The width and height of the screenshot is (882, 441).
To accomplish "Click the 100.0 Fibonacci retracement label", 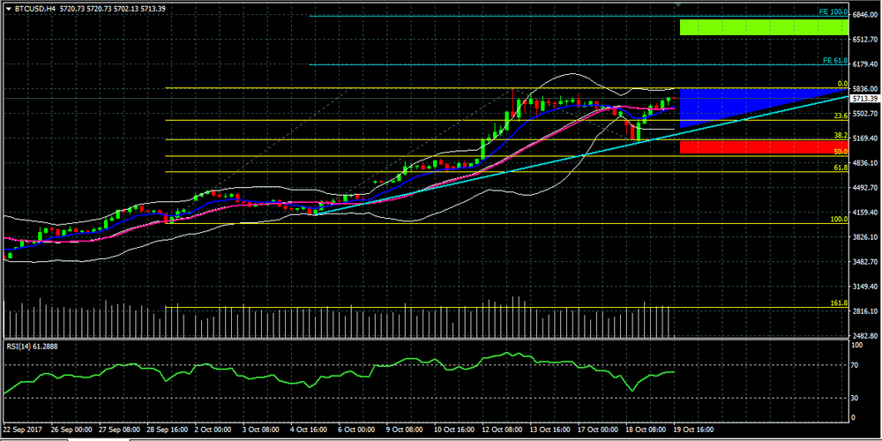I will pos(839,219).
